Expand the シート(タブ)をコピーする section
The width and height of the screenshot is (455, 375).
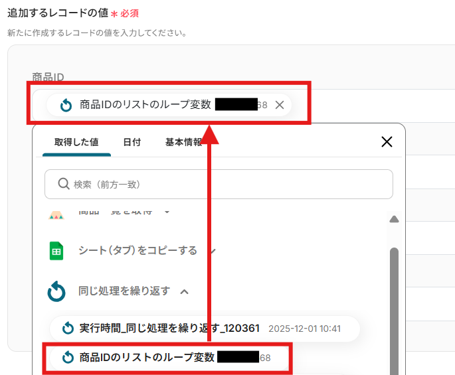tap(213, 251)
